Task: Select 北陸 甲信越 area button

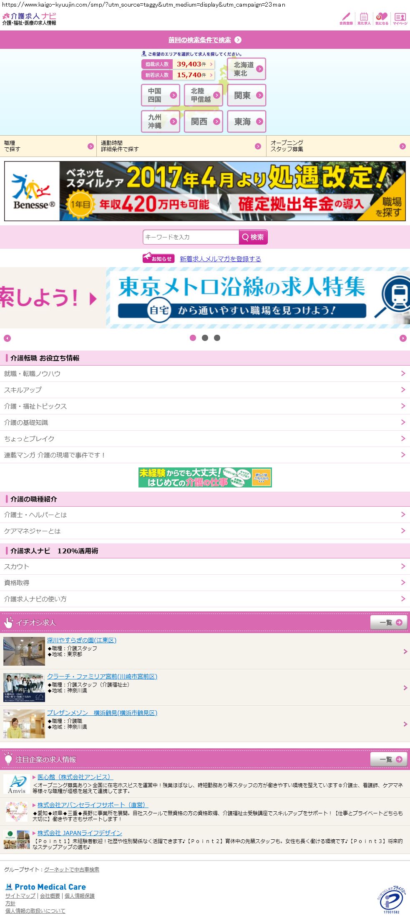Action: pos(204,95)
